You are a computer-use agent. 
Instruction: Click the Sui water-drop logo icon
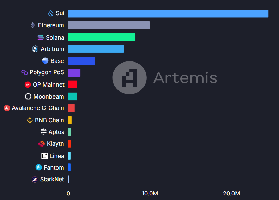pos(51,13)
